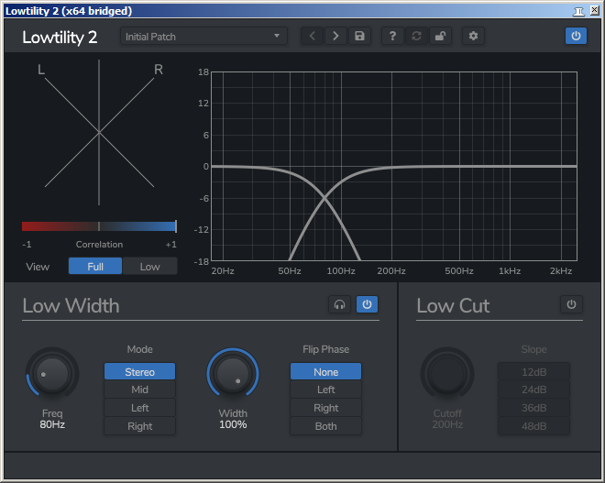Set Flip Phase to Left
Screen dimensions: 605x483
(326, 390)
